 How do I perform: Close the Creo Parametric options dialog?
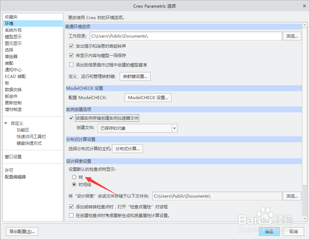coord(304,6)
